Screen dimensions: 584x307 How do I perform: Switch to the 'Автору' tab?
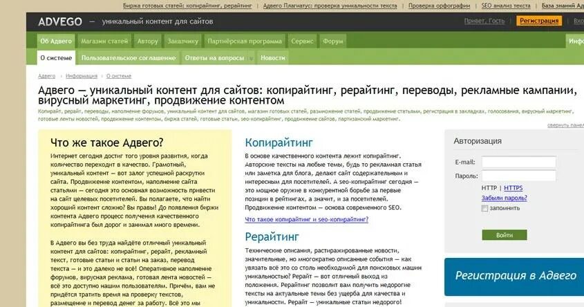tap(147, 41)
